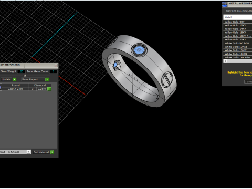Click the Total Gem Count value field

54,71
